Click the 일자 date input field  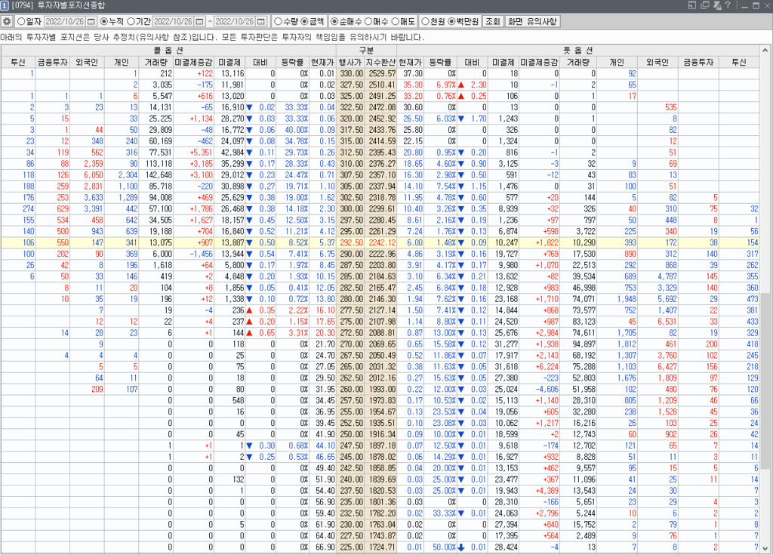pos(64,21)
